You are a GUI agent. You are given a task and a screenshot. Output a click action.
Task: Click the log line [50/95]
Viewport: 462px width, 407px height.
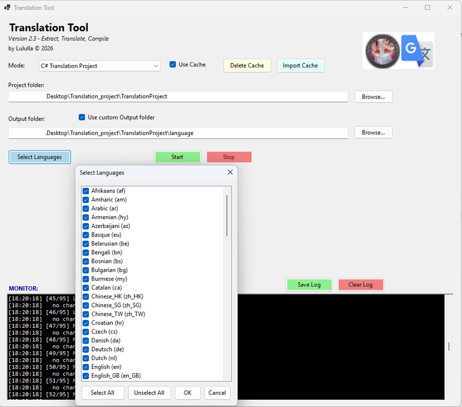point(42,367)
